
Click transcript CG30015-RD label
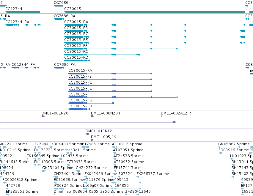76,58
